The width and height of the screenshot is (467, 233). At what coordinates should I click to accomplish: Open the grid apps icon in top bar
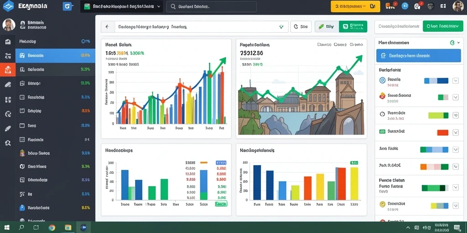click(x=442, y=5)
